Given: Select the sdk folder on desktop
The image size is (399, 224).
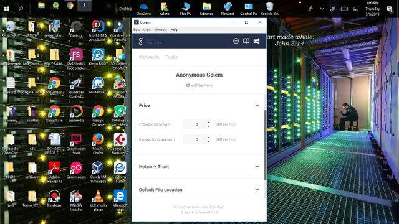Looking at the screenshot, I should [x=32, y=142].
